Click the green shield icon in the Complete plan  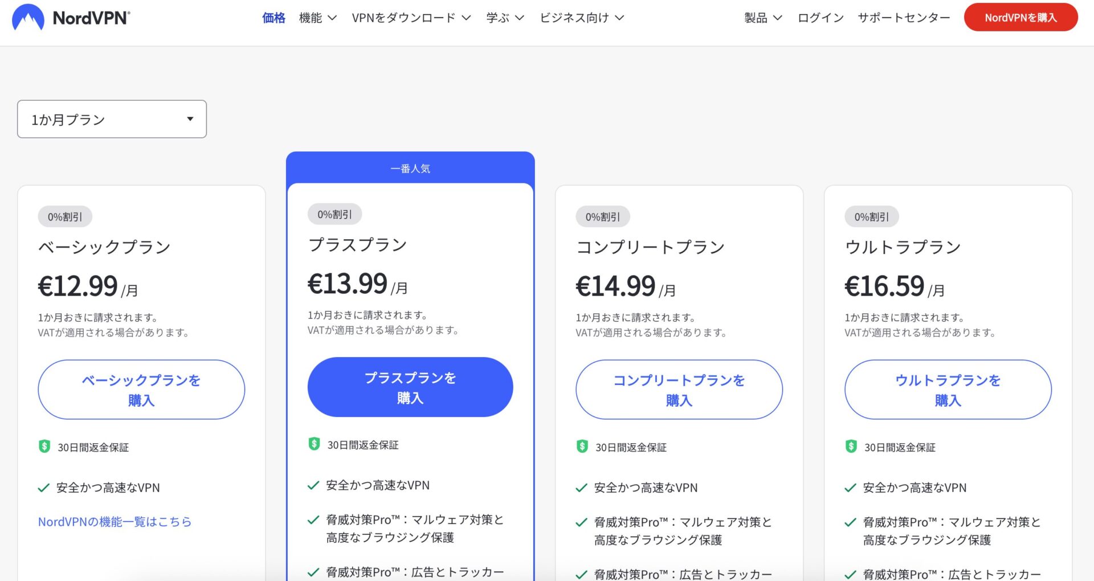(582, 447)
